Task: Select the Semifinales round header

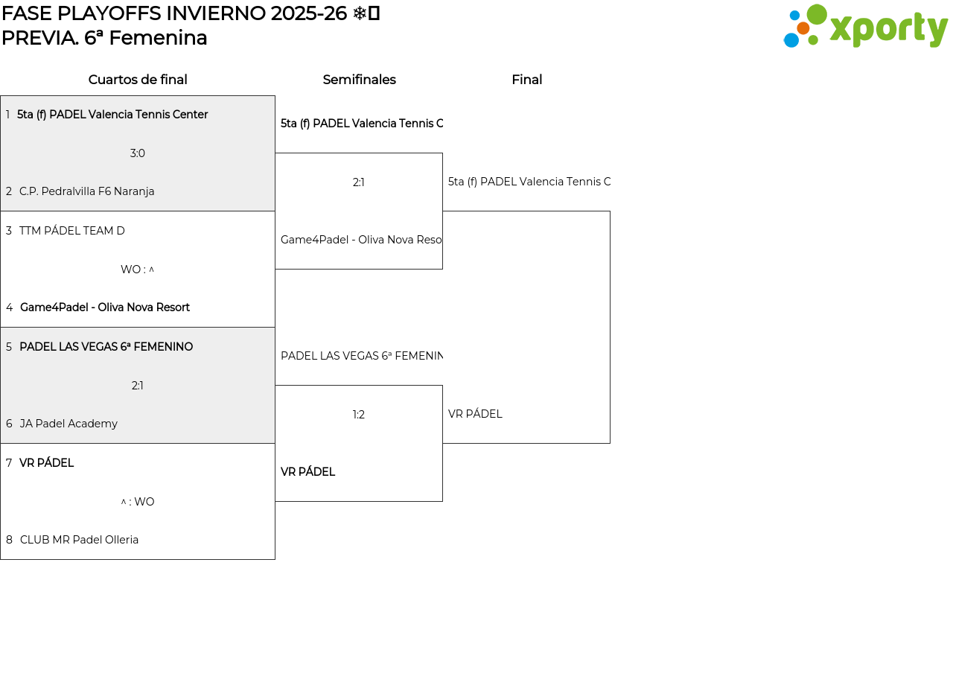Action: (359, 80)
